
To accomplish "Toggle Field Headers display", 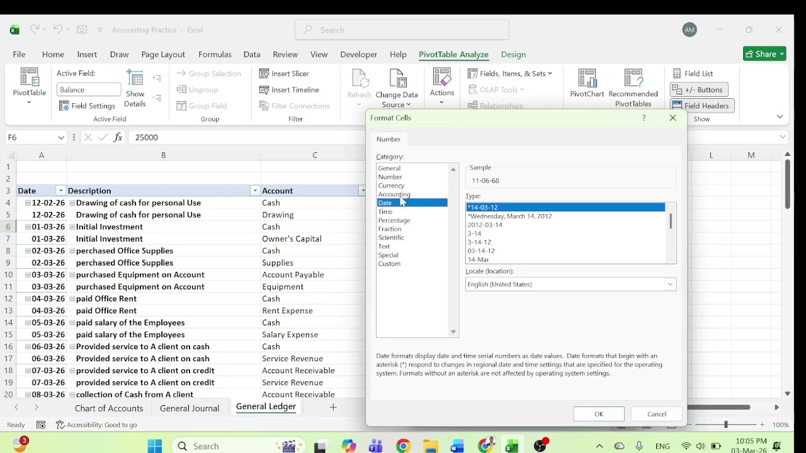I will [701, 106].
